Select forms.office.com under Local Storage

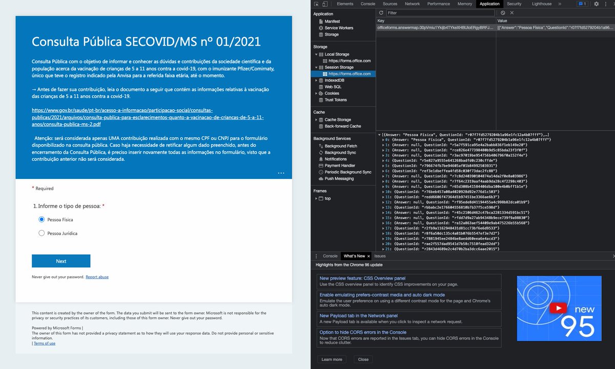click(350, 61)
